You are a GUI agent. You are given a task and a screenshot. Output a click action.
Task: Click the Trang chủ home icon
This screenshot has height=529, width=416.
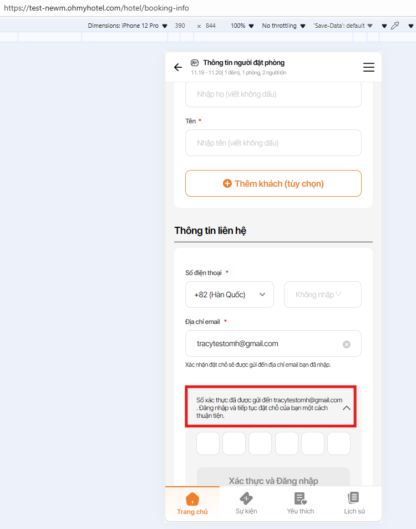click(192, 498)
